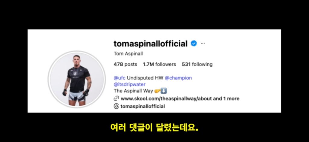
Task: Open the @itsdripwater mention link
Action: [x=129, y=85]
